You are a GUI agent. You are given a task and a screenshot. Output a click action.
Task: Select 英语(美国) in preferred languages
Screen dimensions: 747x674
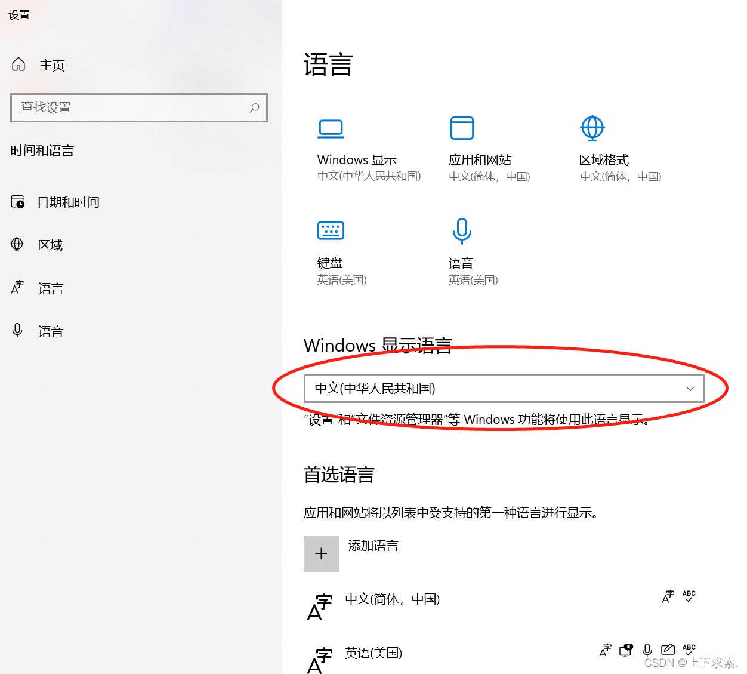pos(373,653)
